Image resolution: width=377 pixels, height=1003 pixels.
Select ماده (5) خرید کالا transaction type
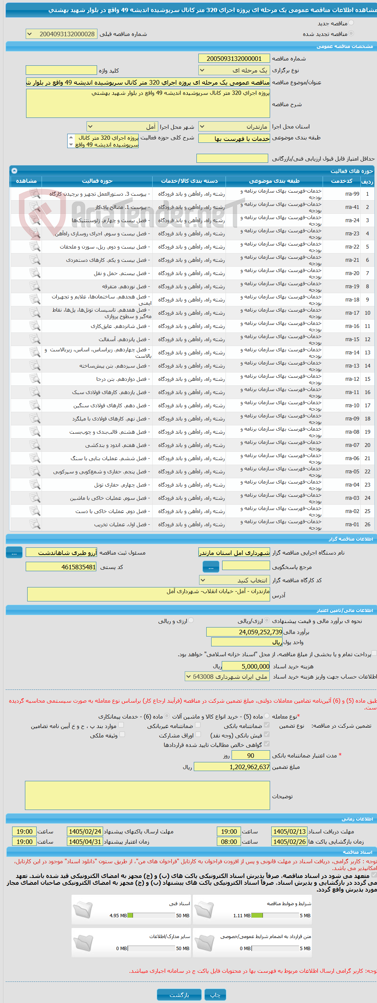267,716
